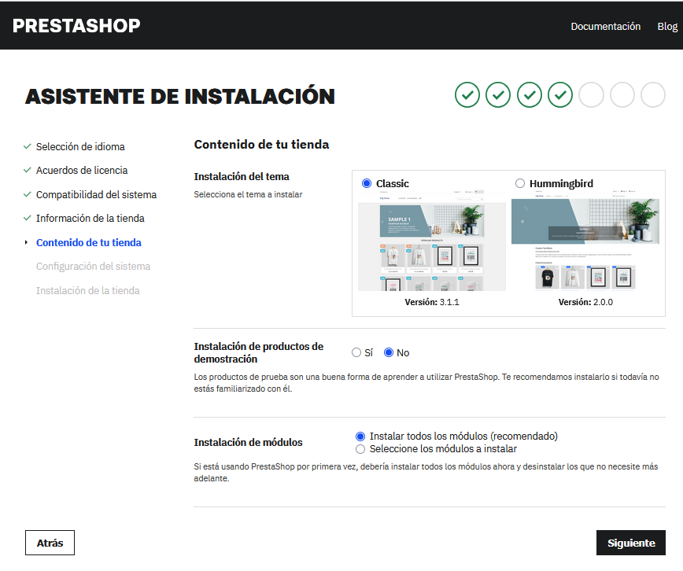Go to Información de la tienda step

(90, 218)
